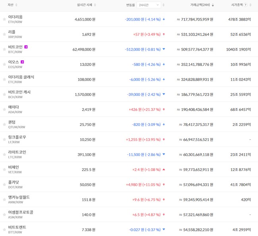Favorite the 이더리움 ETH/KRW star
The image size is (258, 236).
4,19
